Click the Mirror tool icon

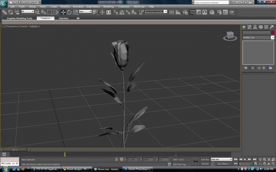tap(172, 12)
